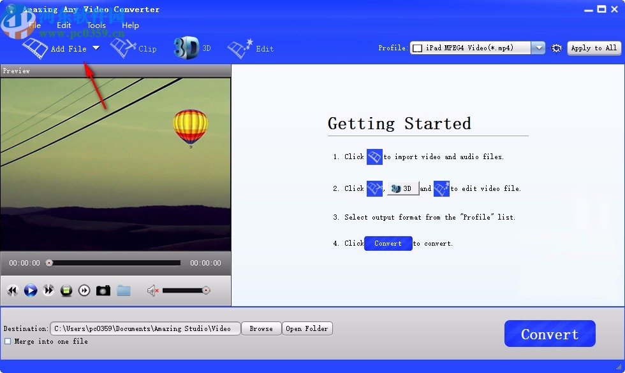The width and height of the screenshot is (625, 373).
Task: Enable Merge into one file
Action: [x=9, y=341]
